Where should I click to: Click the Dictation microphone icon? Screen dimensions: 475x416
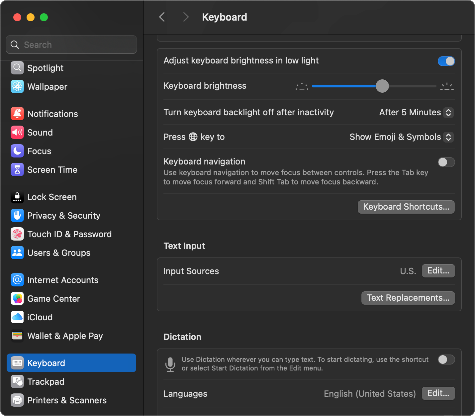[x=170, y=364]
